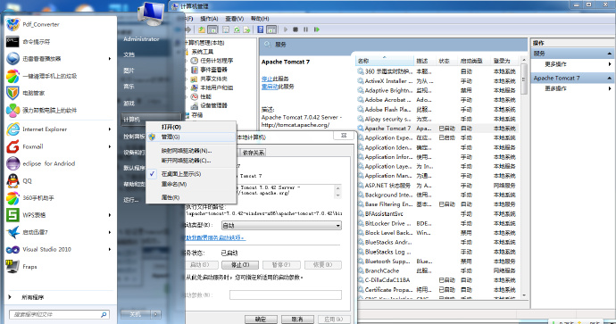Open the 查看(V) menu
This screenshot has width=616, height=324.
(x=234, y=19)
